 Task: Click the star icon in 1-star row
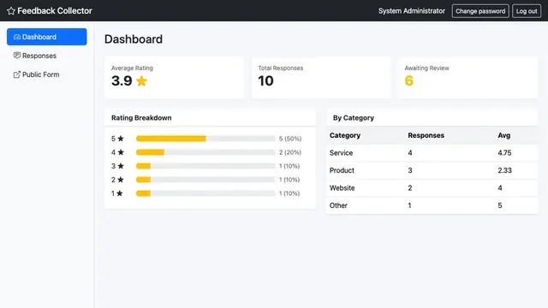(x=120, y=193)
